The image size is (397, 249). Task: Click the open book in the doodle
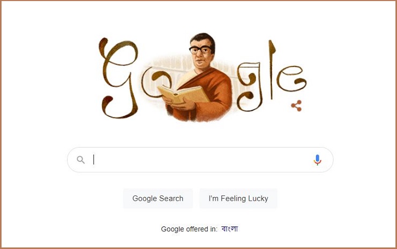click(x=183, y=94)
